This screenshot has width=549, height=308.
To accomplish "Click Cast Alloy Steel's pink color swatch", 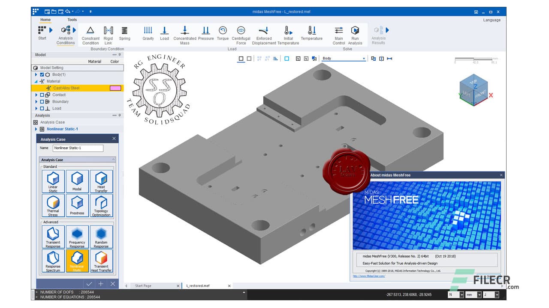I will 115,88.
